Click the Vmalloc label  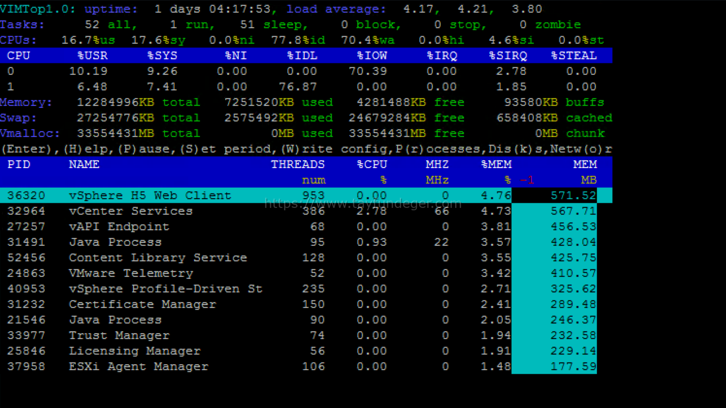click(30, 134)
